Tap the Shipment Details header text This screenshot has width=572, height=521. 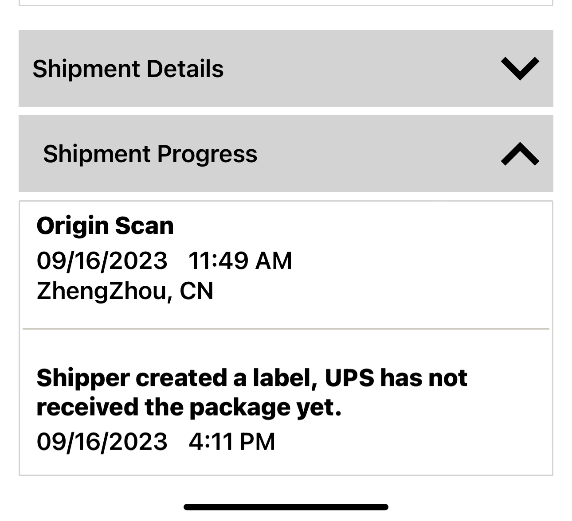(128, 69)
